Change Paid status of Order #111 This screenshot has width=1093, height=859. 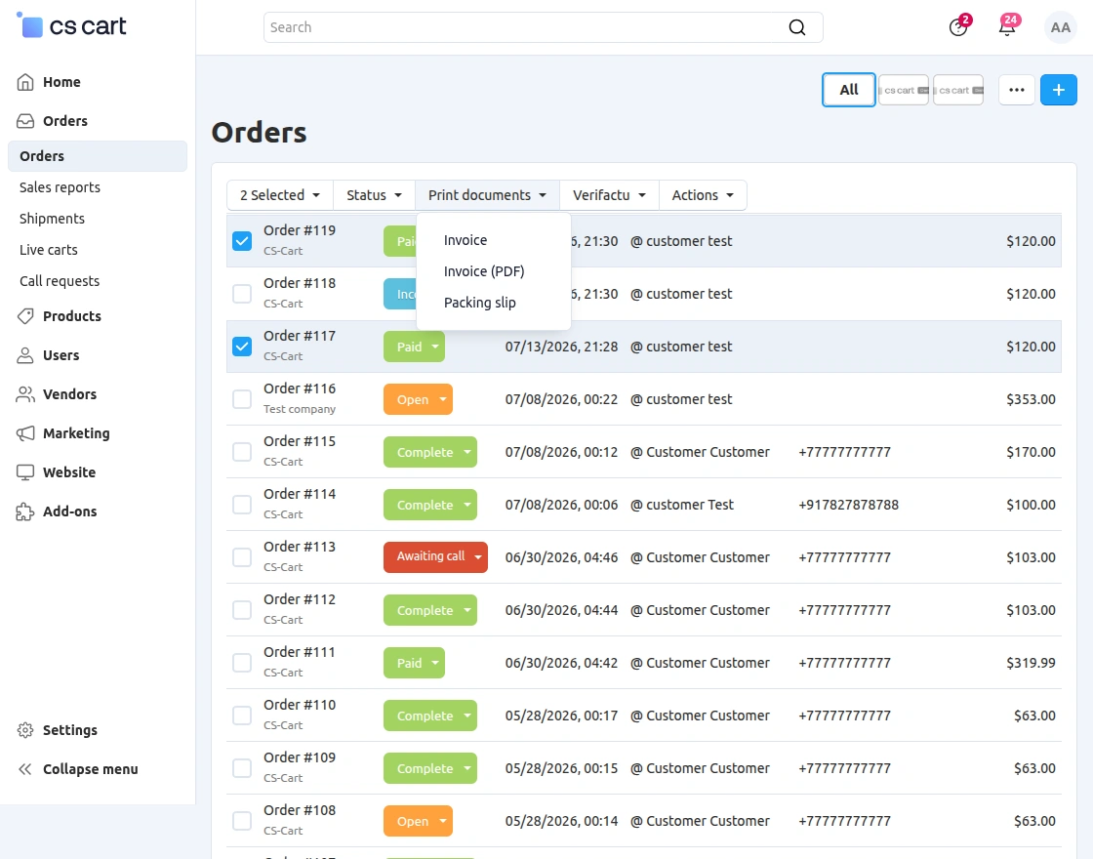click(x=414, y=663)
